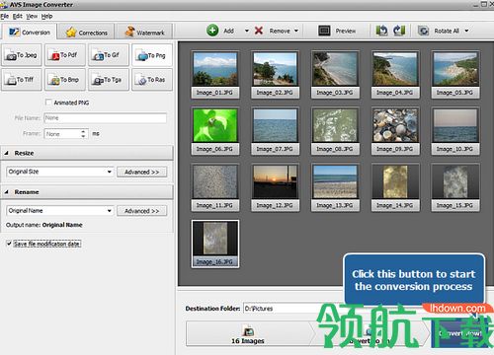Image resolution: width=494 pixels, height=355 pixels.
Task: Open the Preview window
Action: point(337,31)
